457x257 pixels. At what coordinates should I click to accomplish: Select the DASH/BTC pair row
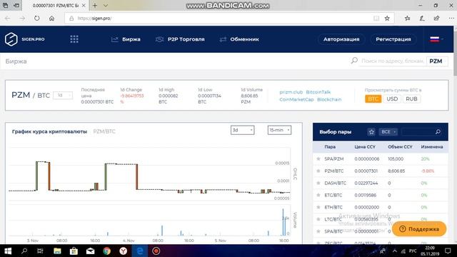381,183
